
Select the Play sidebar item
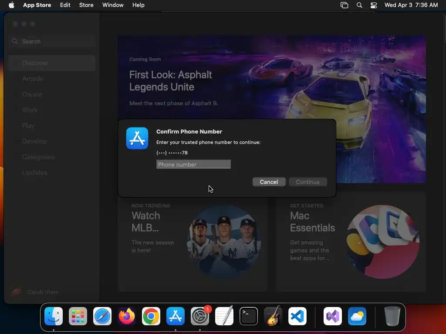pos(52,126)
